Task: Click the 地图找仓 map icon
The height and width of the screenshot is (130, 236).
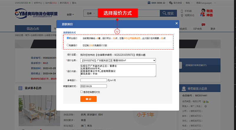Action: click(182, 15)
